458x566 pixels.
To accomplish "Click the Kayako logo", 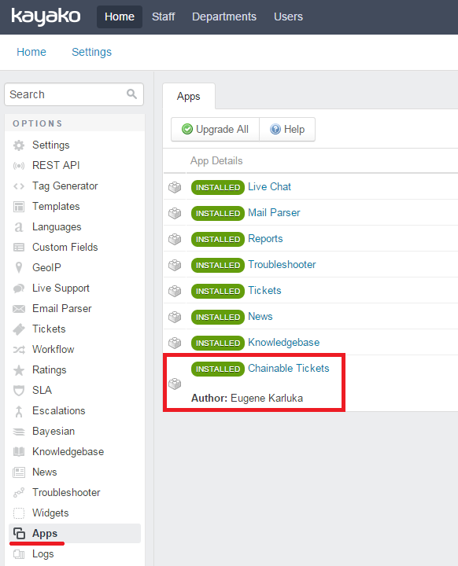I will tap(46, 17).
